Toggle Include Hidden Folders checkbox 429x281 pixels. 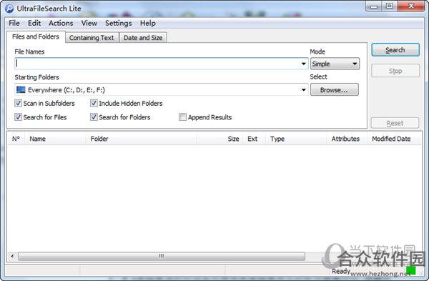94,103
